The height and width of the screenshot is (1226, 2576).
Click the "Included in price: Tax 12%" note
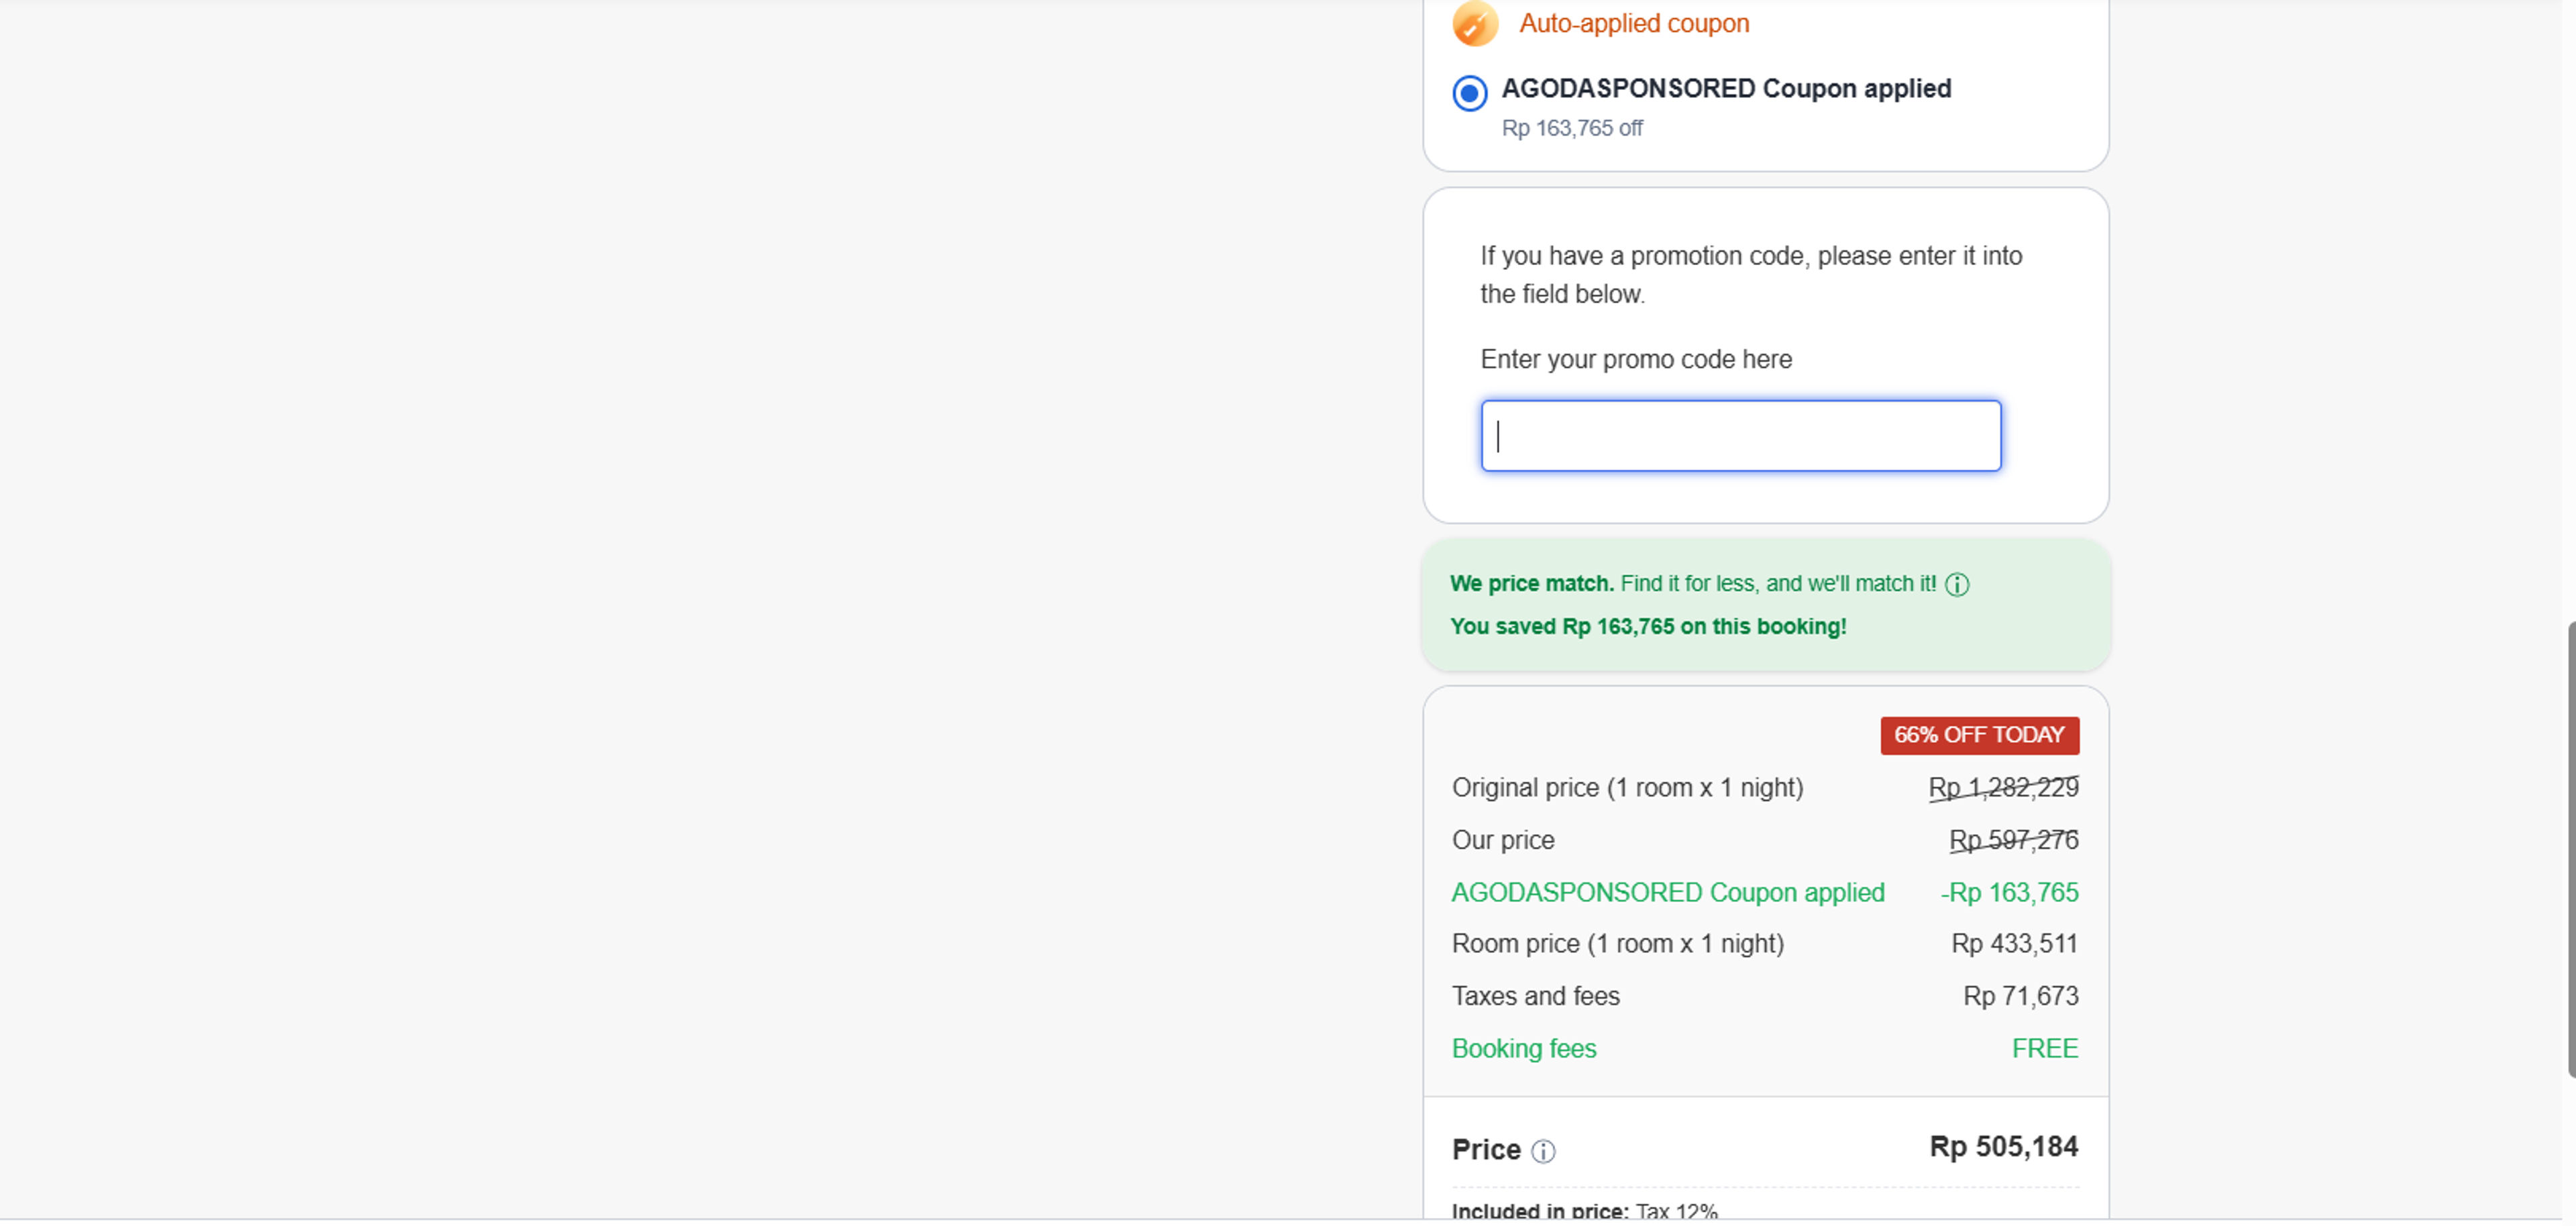pos(1584,1211)
